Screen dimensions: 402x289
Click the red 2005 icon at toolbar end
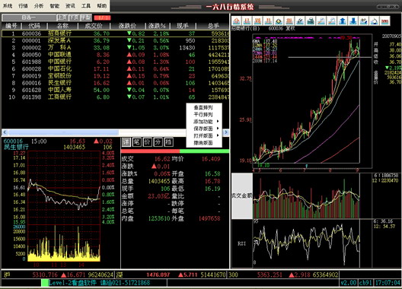(384, 21)
